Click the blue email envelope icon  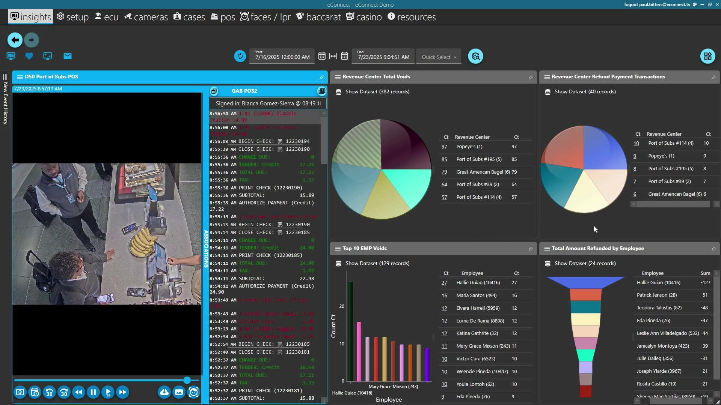(68, 56)
